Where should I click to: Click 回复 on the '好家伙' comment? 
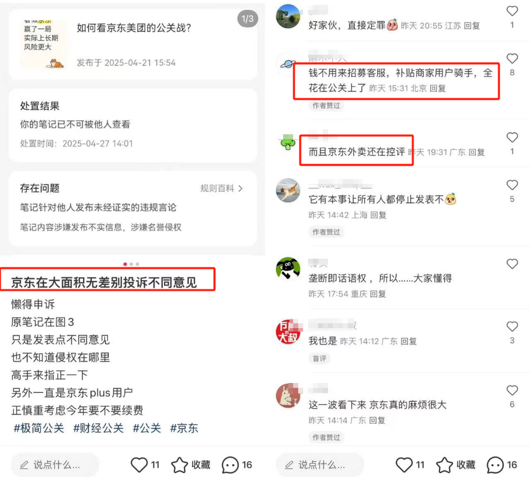(x=472, y=26)
